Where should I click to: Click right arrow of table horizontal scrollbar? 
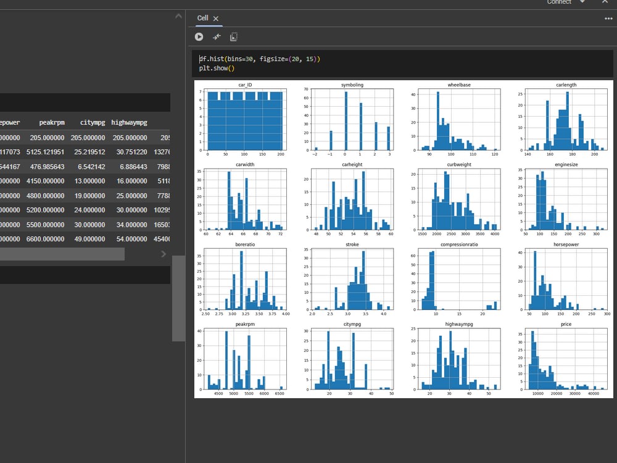click(x=164, y=254)
